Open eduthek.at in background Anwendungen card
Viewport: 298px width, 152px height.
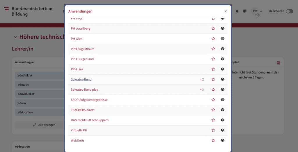coord(40,75)
